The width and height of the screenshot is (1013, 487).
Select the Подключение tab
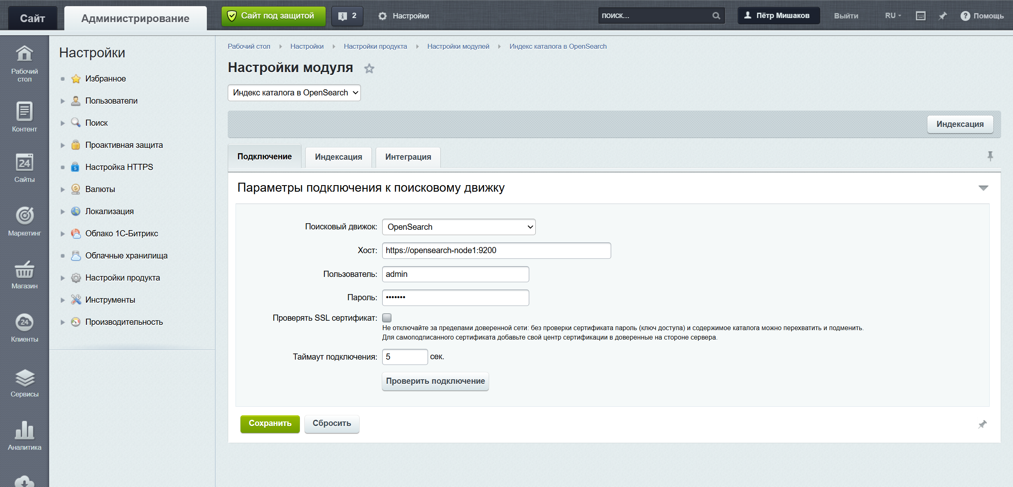click(x=265, y=156)
